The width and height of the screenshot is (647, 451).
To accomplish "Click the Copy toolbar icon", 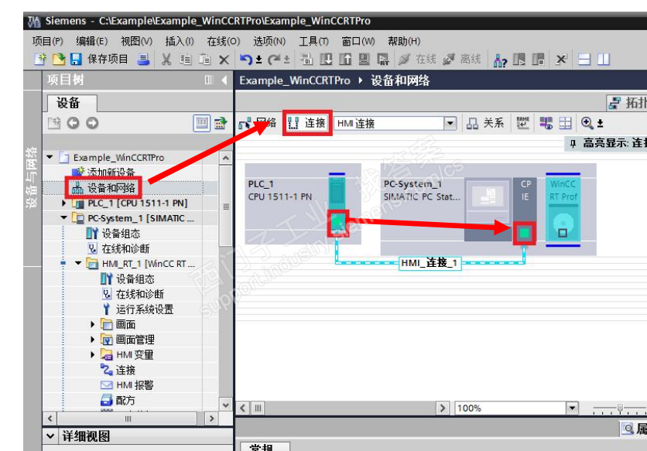I will click(186, 60).
